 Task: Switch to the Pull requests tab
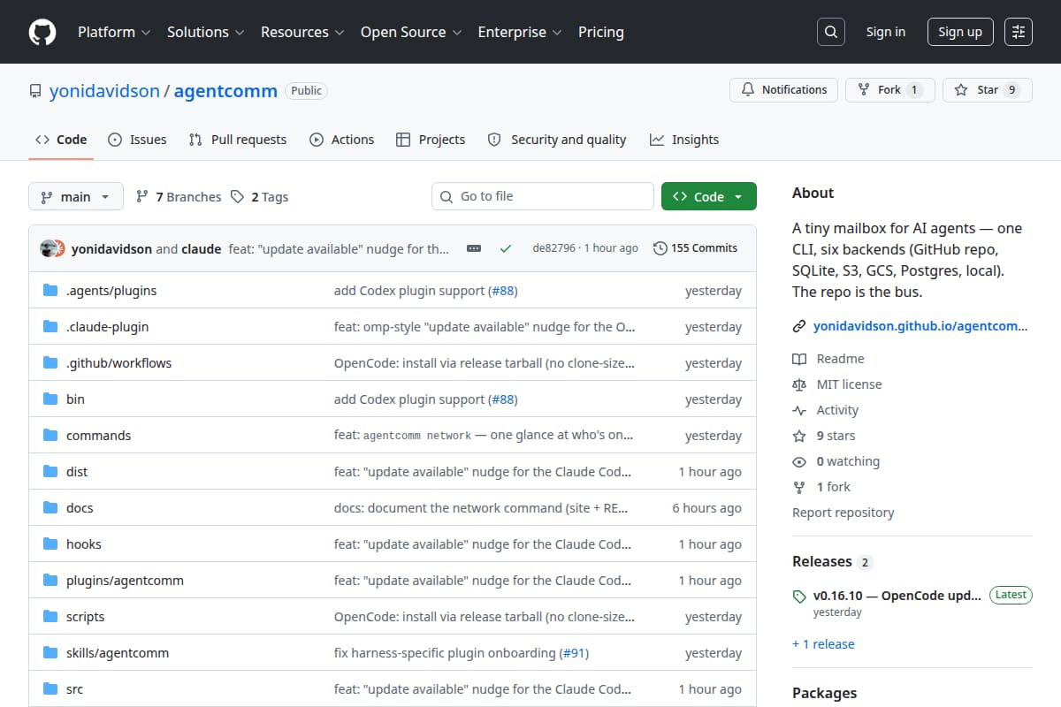(238, 140)
